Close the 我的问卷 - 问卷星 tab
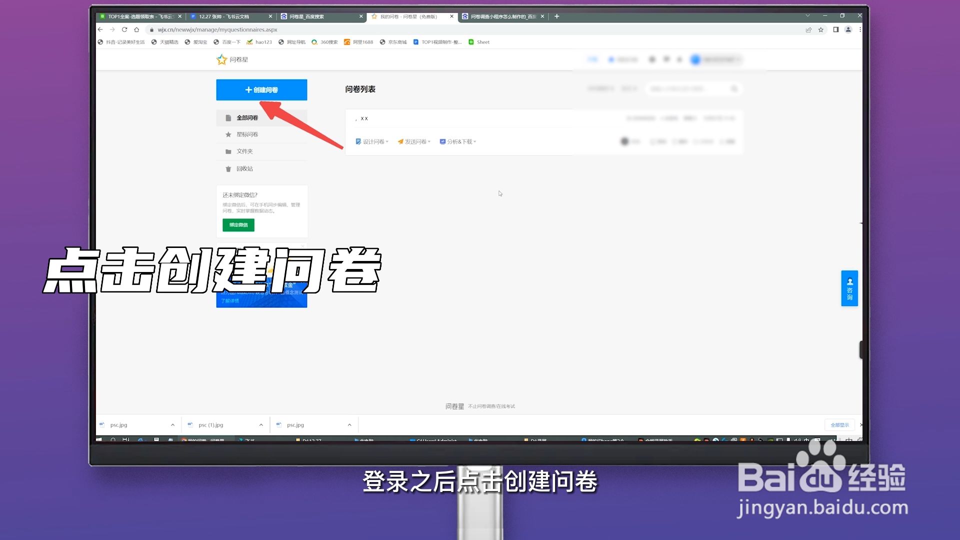 pyautogui.click(x=452, y=16)
